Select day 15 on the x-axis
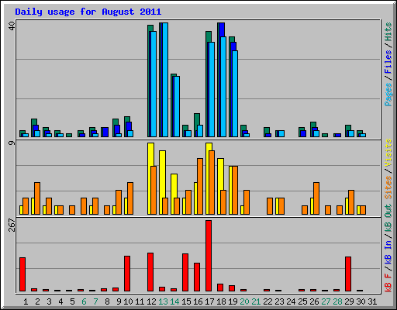The image size is (397, 310). point(186,301)
